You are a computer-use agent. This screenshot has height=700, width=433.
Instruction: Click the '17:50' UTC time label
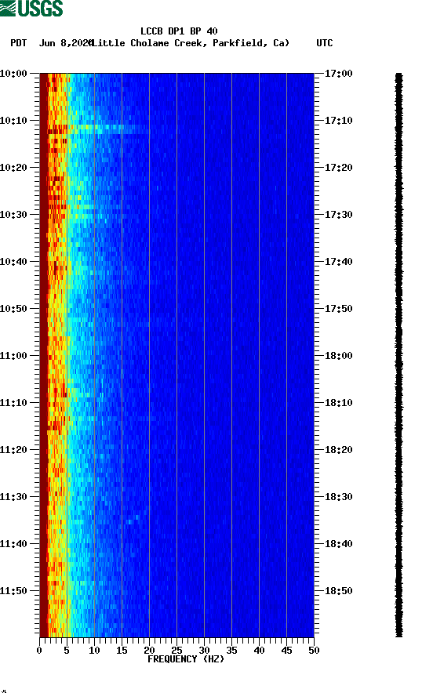[x=338, y=309]
